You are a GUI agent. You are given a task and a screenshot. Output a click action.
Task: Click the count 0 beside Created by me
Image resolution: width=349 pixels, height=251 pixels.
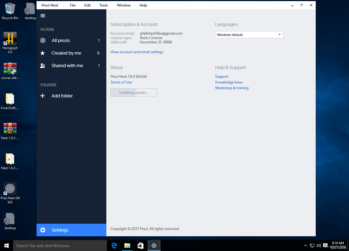[x=98, y=53]
